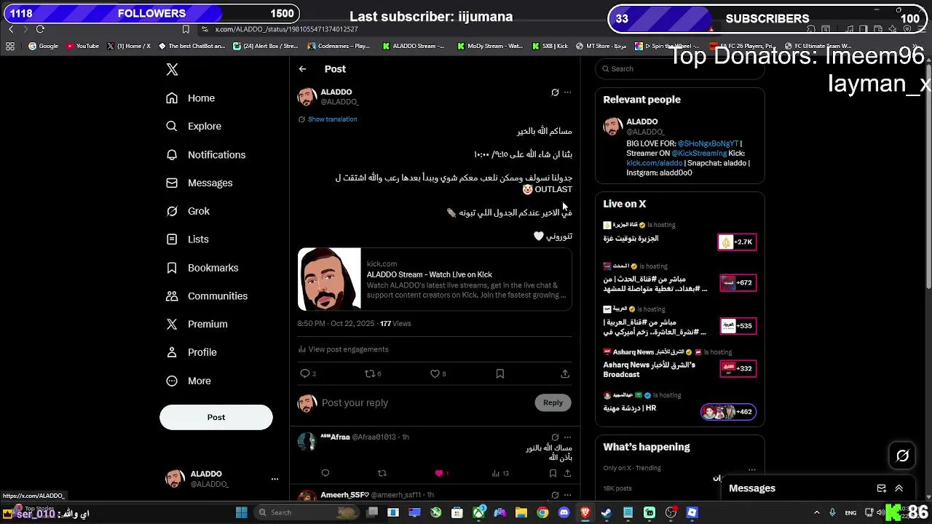Click the reply icon with 3 replies
Image resolution: width=932 pixels, height=524 pixels.
[307, 373]
